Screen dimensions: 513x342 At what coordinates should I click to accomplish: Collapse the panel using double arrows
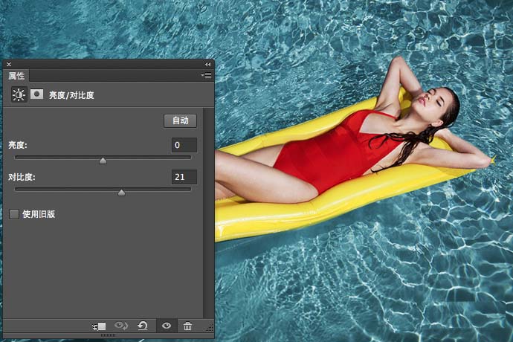coord(207,65)
